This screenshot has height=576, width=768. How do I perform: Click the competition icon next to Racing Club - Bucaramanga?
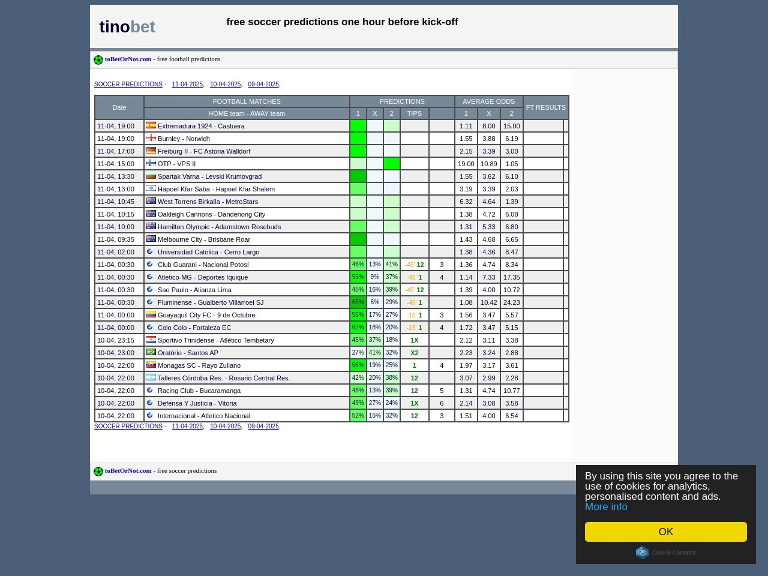pos(150,390)
